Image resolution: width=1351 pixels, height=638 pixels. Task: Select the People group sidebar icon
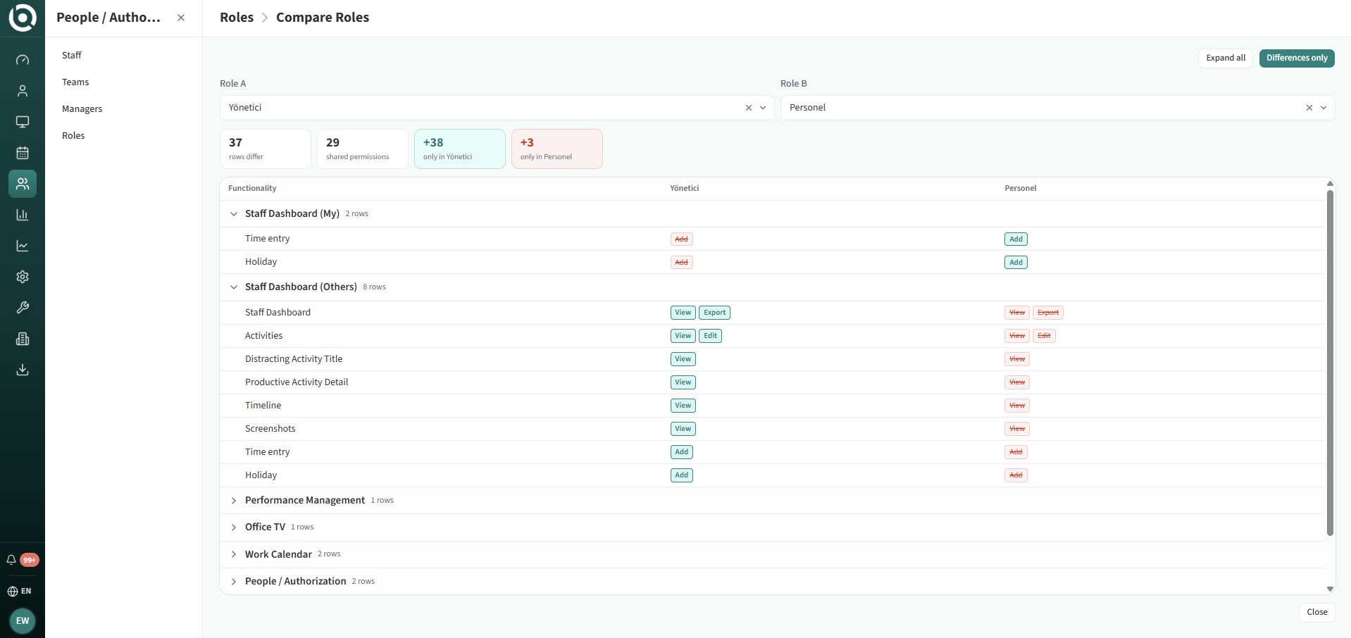23,184
